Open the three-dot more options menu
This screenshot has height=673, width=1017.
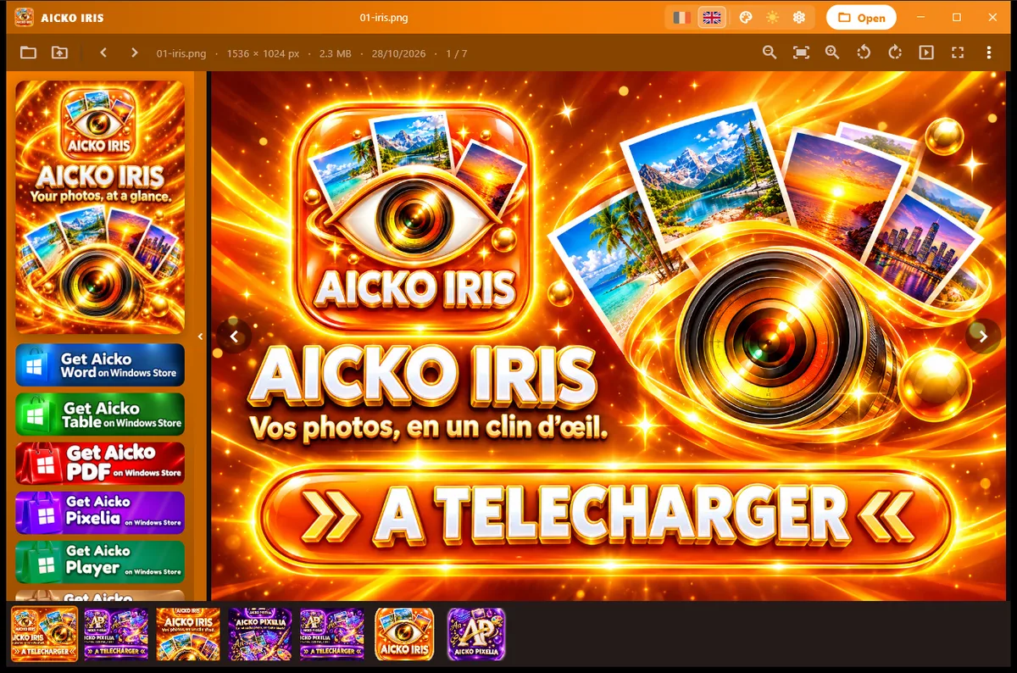pos(989,53)
